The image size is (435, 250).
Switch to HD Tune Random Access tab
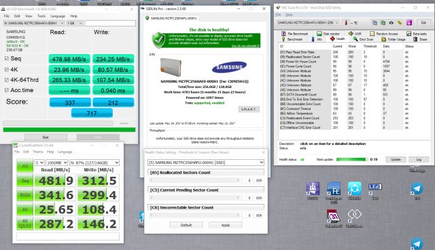click(x=384, y=34)
